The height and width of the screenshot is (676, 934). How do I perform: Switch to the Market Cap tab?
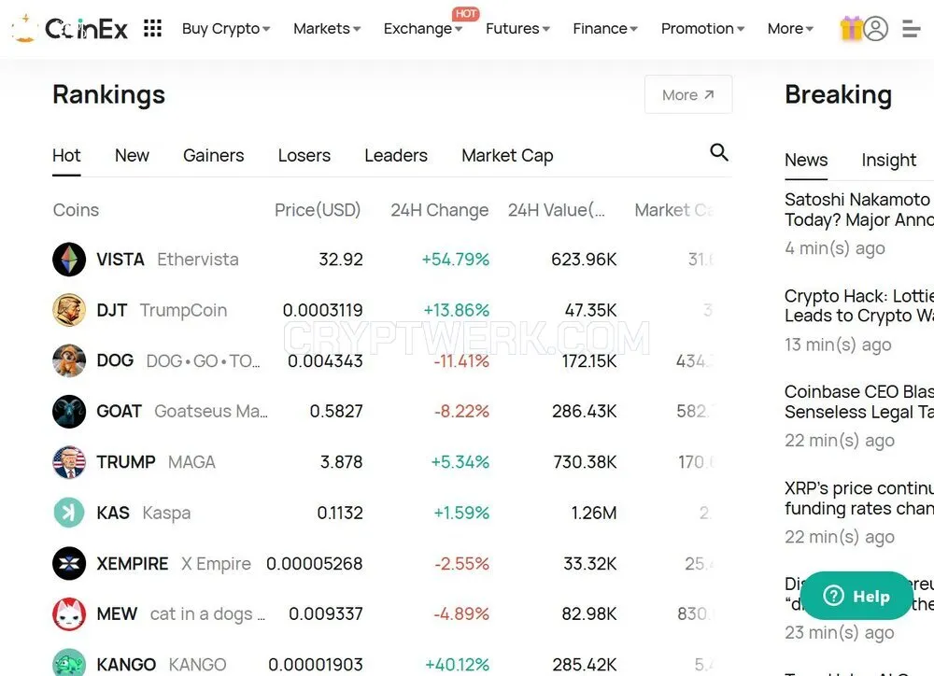tap(507, 155)
